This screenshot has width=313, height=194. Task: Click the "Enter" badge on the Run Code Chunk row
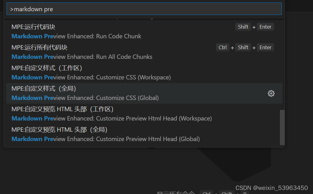pos(265,27)
